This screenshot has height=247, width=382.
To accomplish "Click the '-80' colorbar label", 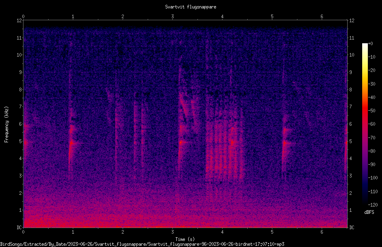I will (372, 151).
